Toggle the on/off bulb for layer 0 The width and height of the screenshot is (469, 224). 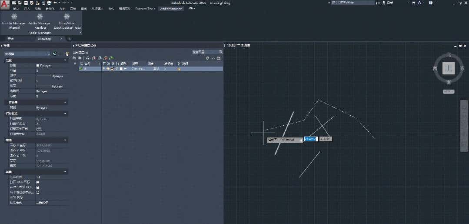(x=104, y=69)
